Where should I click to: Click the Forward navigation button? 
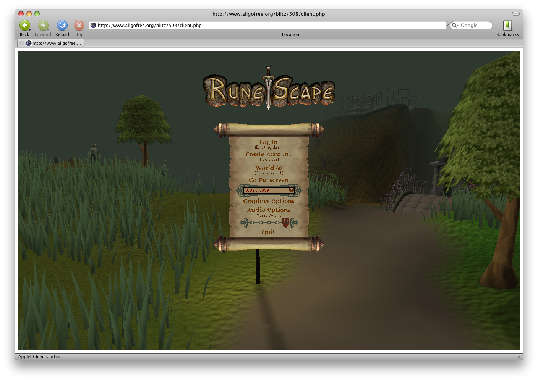coord(43,26)
